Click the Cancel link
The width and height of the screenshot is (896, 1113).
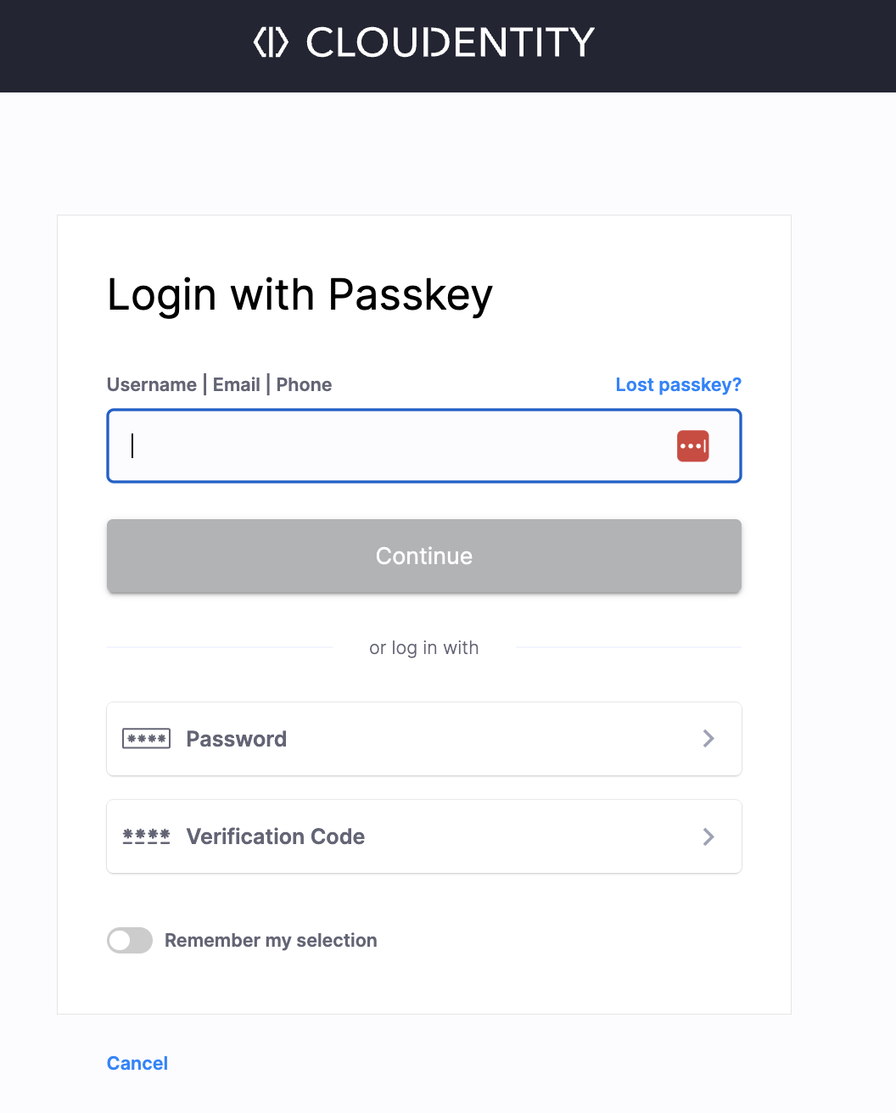[x=137, y=1063]
